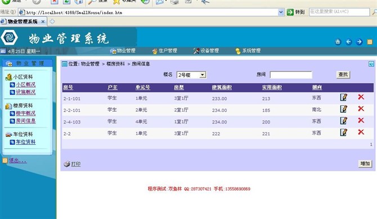Screen dimensions: 377x219
Task: Edit room 2-4-103 with the pencil icon
Action: (x=344, y=121)
